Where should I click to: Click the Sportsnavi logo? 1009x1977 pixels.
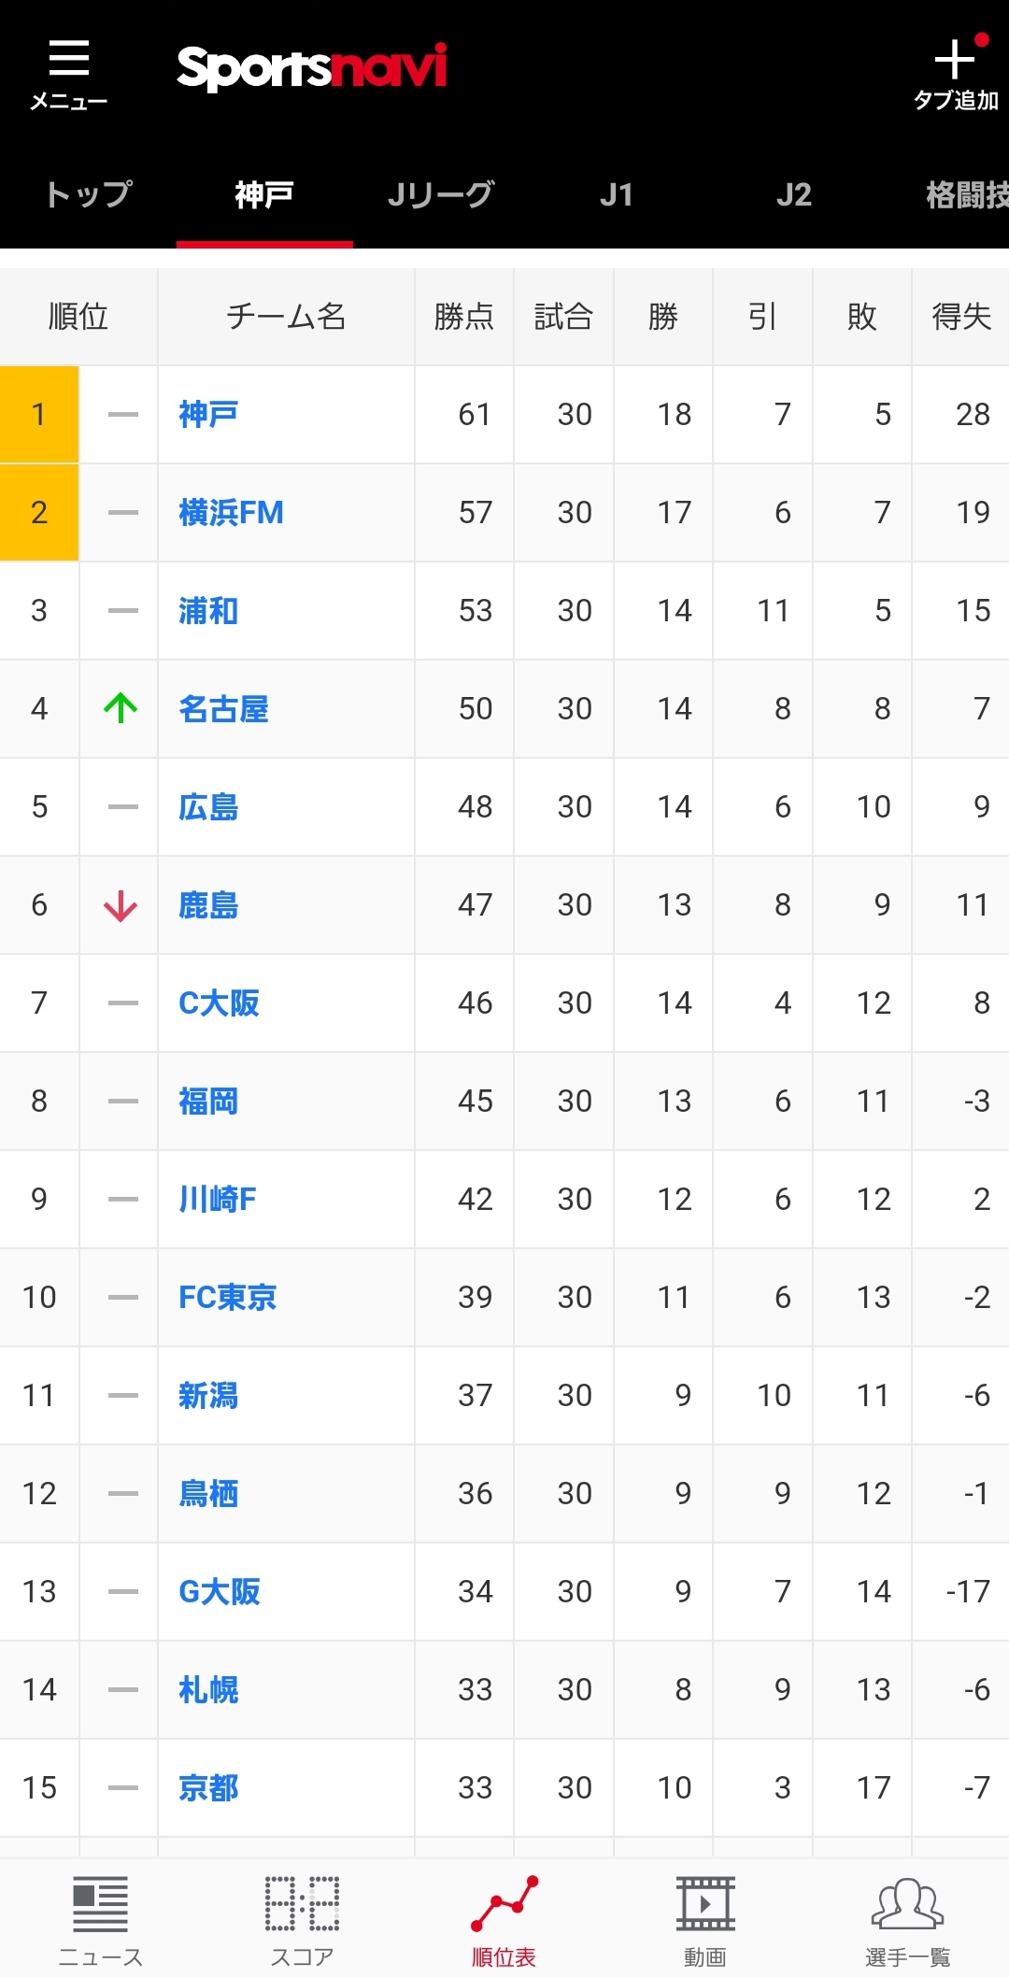312,67
